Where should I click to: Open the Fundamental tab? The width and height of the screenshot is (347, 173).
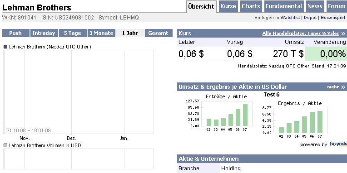point(284,6)
